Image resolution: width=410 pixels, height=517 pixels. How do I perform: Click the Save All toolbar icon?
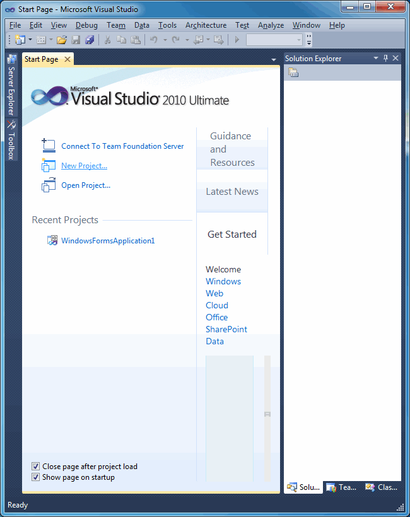point(90,40)
